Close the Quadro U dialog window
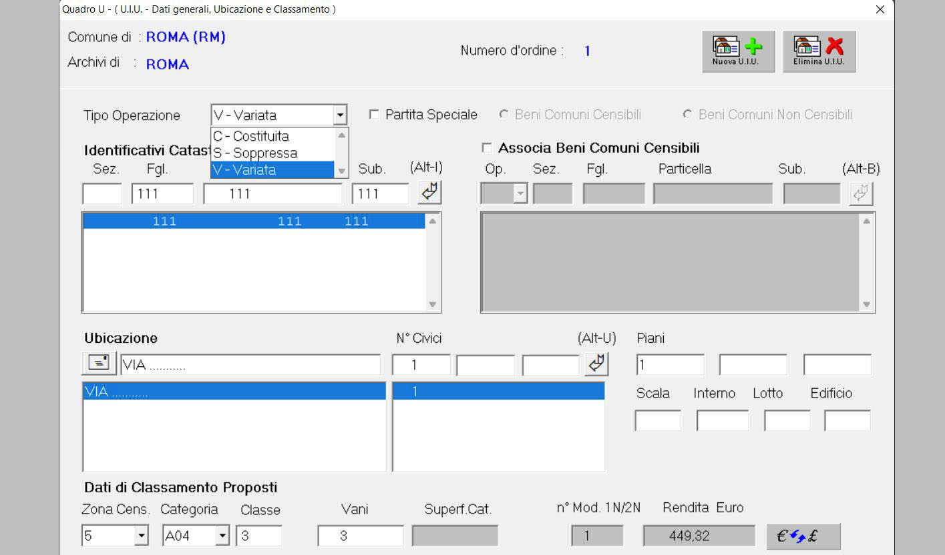945x555 pixels. coord(880,9)
